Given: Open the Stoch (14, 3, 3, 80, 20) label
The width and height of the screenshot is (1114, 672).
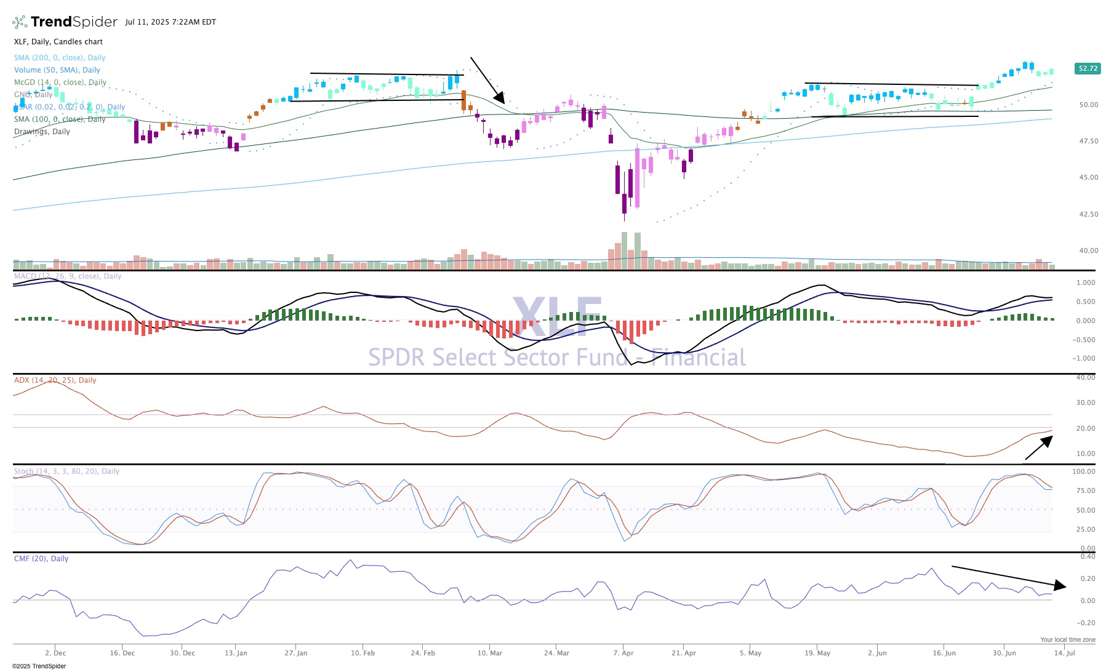Looking at the screenshot, I should tap(66, 471).
